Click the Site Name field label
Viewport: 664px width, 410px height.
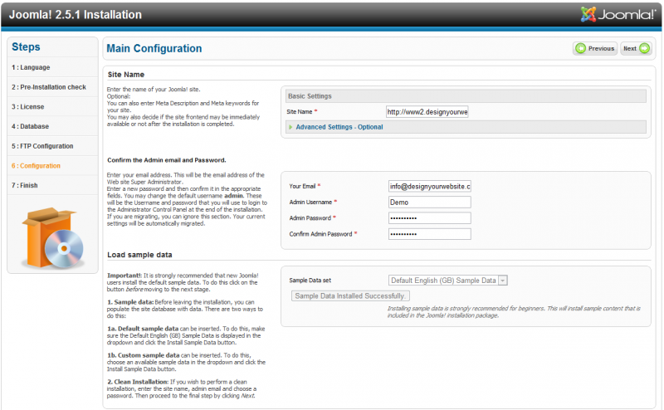click(x=300, y=112)
